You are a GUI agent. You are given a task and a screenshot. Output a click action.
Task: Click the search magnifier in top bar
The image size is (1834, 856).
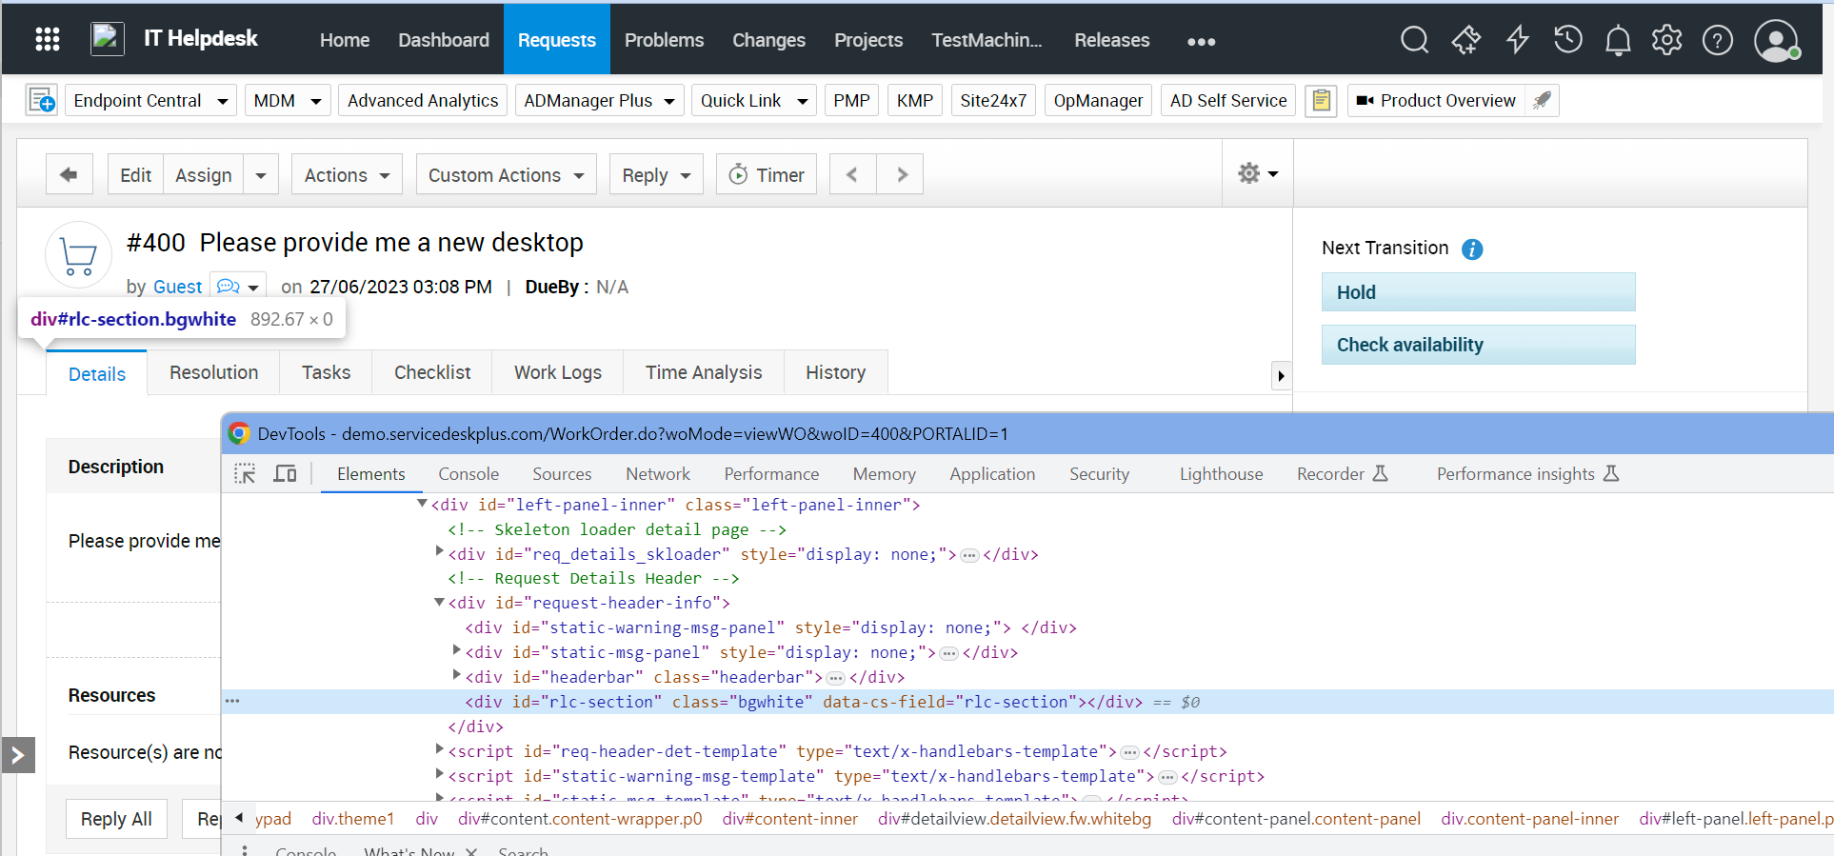coord(1414,40)
